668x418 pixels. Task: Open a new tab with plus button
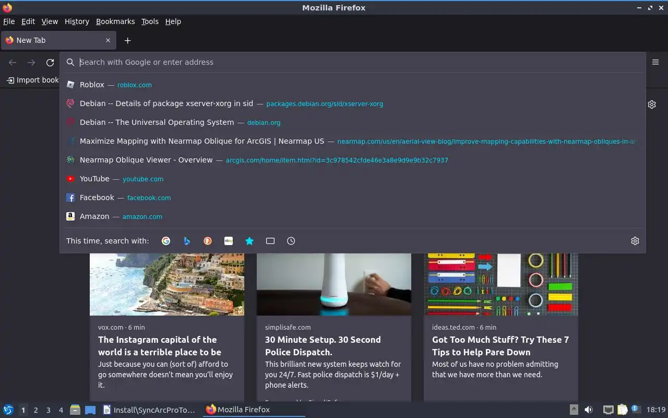127,40
